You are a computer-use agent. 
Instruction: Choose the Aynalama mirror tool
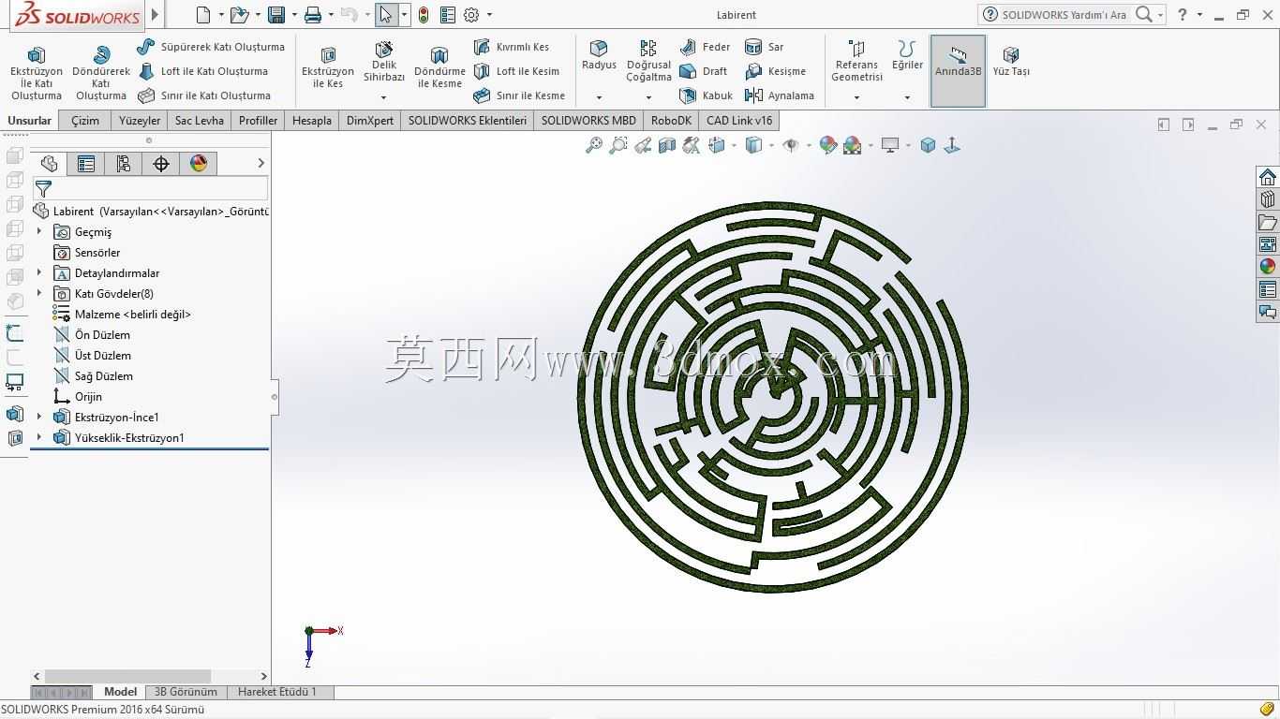tap(779, 95)
